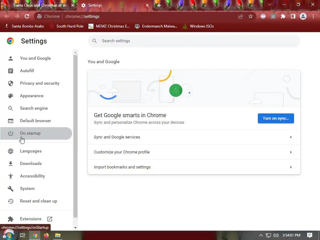Click the Chrome taskbar icon
This screenshot has height=240, width=320.
[x=35, y=235]
